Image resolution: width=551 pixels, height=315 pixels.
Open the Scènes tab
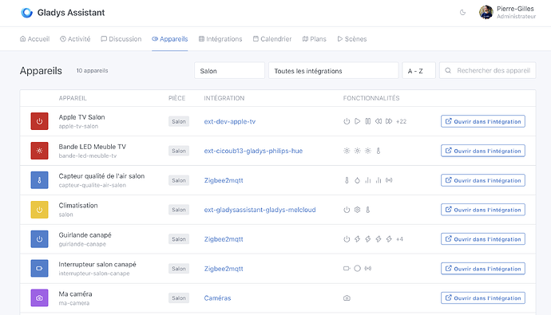tap(352, 39)
